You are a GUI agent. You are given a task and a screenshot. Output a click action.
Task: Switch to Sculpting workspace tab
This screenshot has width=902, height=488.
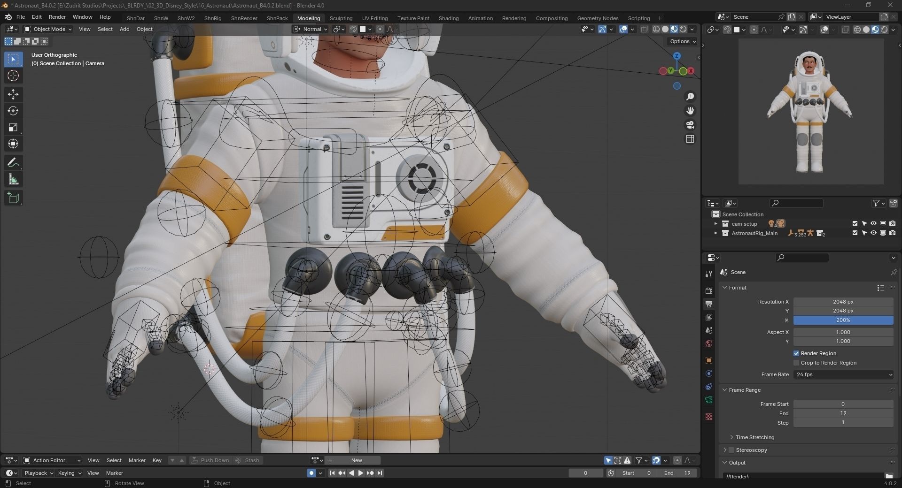click(x=341, y=18)
